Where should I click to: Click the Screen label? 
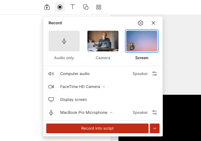(142, 58)
